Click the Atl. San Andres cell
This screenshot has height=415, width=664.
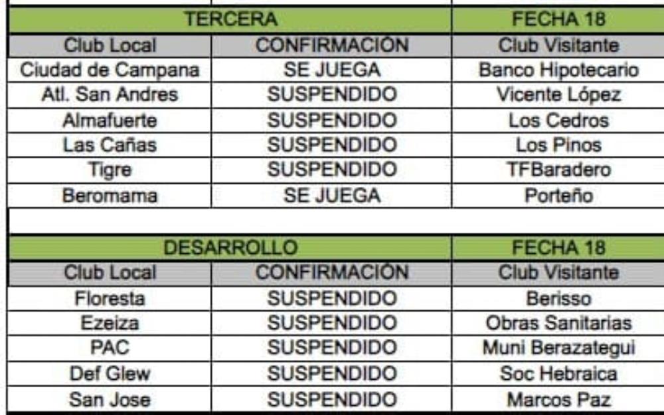point(110,95)
